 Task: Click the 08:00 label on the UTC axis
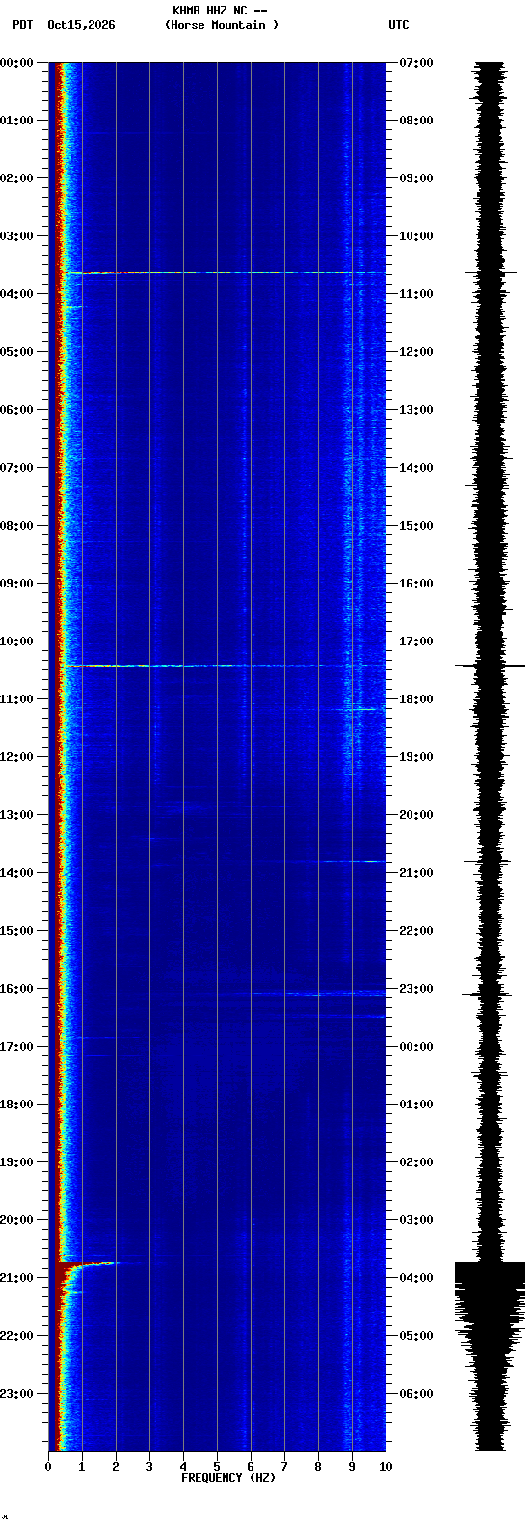[x=416, y=121]
